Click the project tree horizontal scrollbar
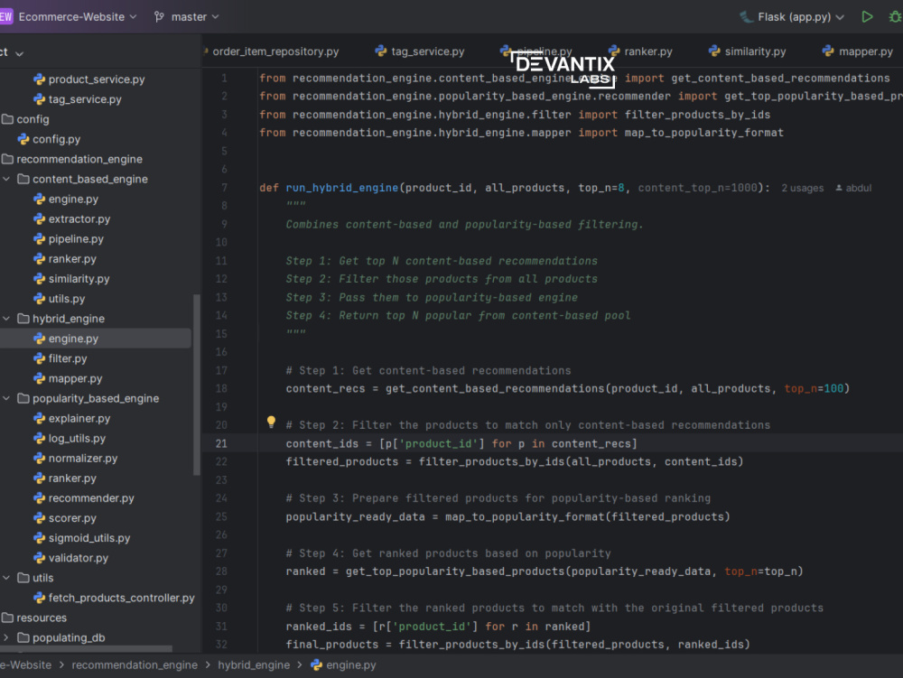The image size is (903, 678). coord(86,648)
